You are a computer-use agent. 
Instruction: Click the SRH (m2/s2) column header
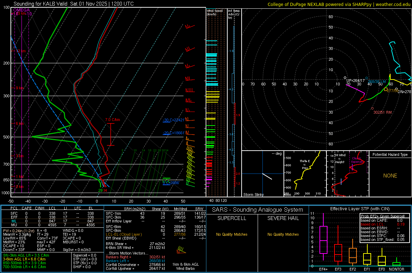134,209
